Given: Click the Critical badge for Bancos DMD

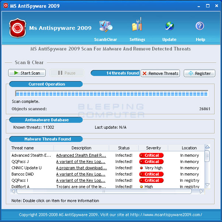Looking at the screenshot, I should pyautogui.click(x=151, y=174).
